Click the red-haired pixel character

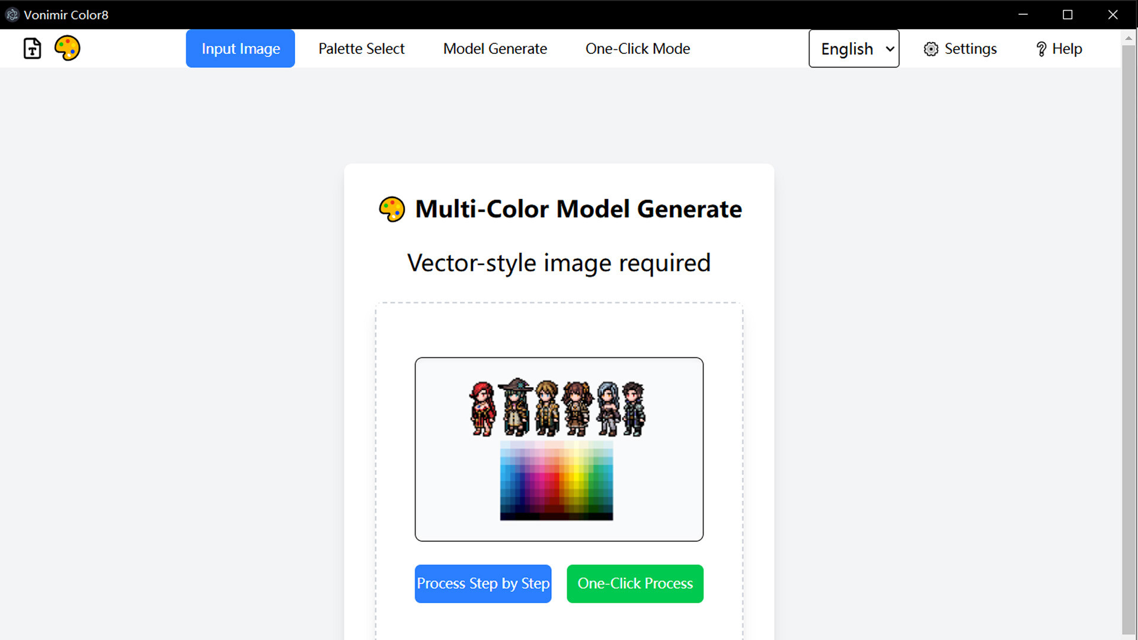[x=482, y=408]
